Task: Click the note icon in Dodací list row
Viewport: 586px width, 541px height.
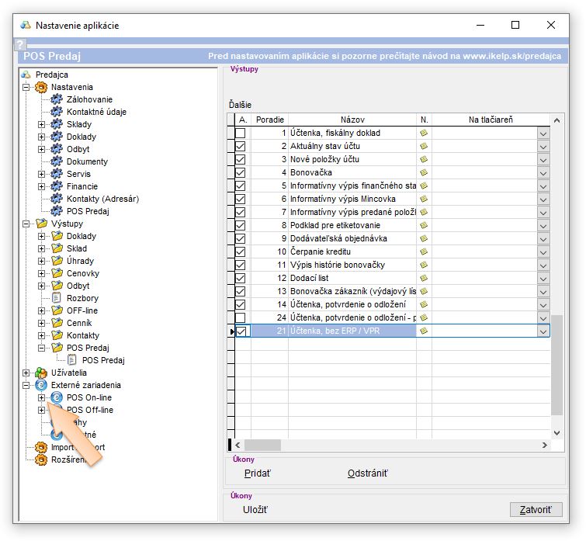Action: [x=424, y=278]
